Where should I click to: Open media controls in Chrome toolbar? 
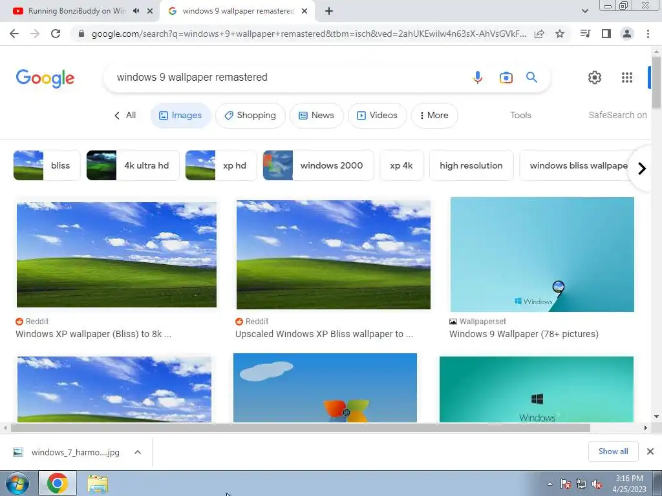click(x=586, y=34)
